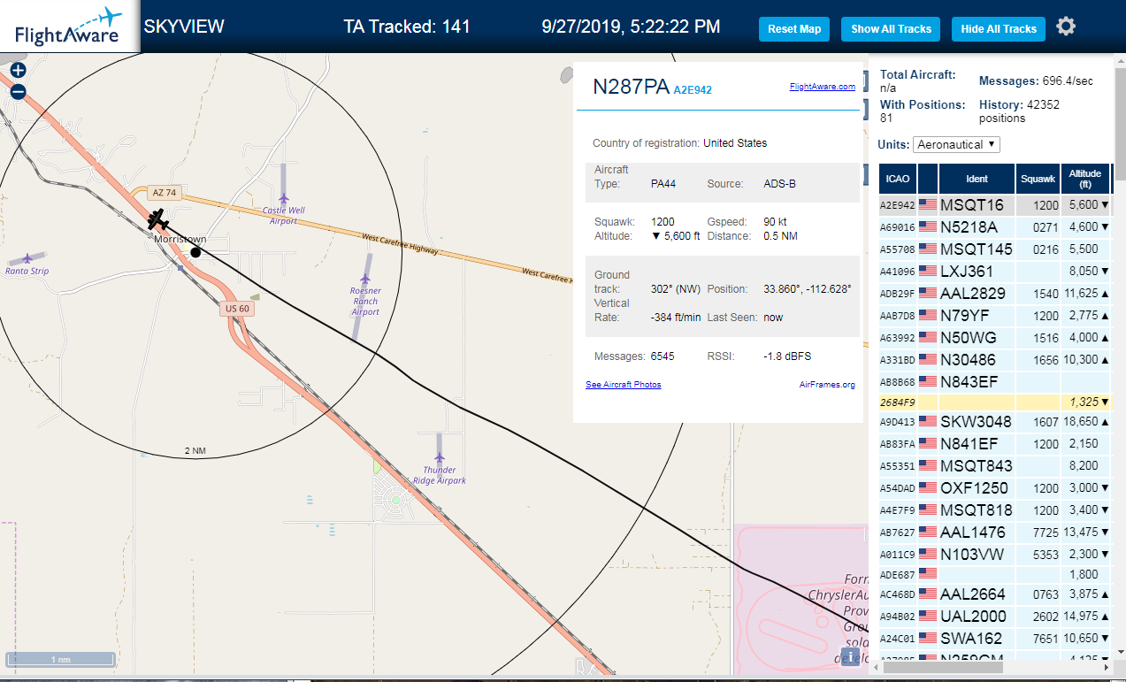Click the 2 NM range ring label
This screenshot has height=682, width=1126.
click(195, 451)
